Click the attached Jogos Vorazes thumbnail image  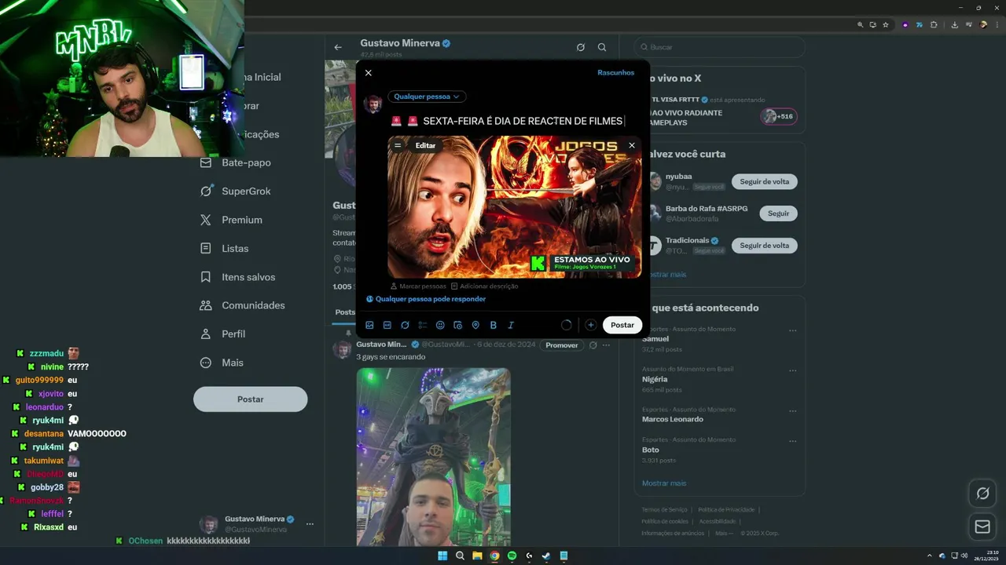tap(514, 207)
